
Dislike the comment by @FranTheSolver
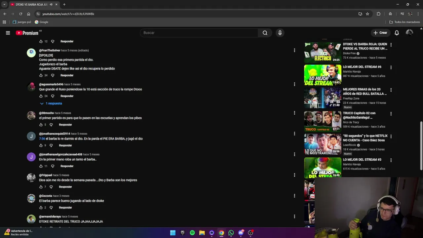pyautogui.click(x=53, y=75)
